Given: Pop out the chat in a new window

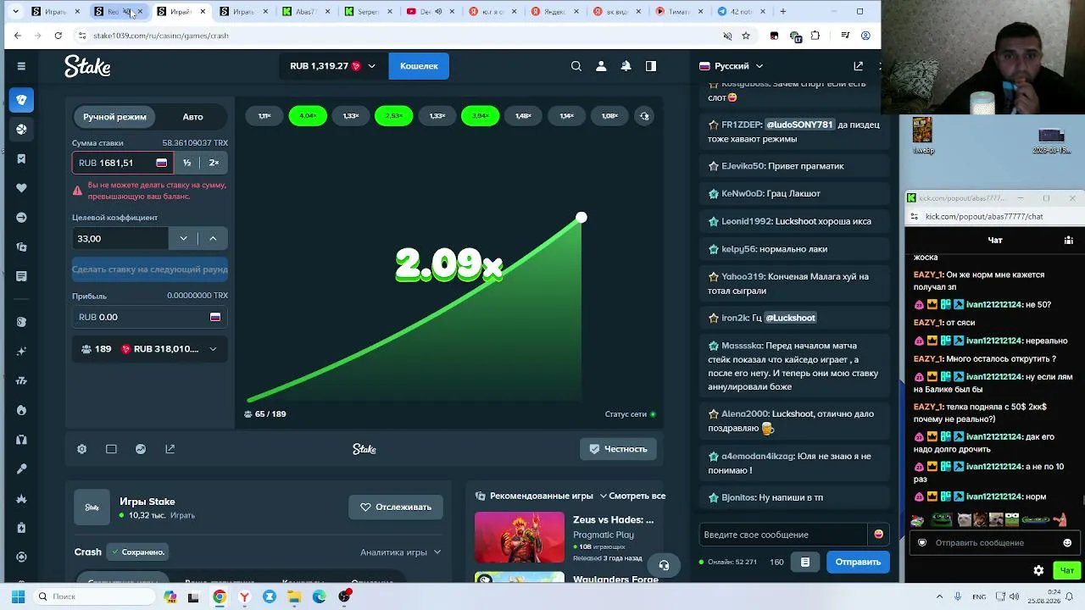Looking at the screenshot, I should click(x=858, y=66).
